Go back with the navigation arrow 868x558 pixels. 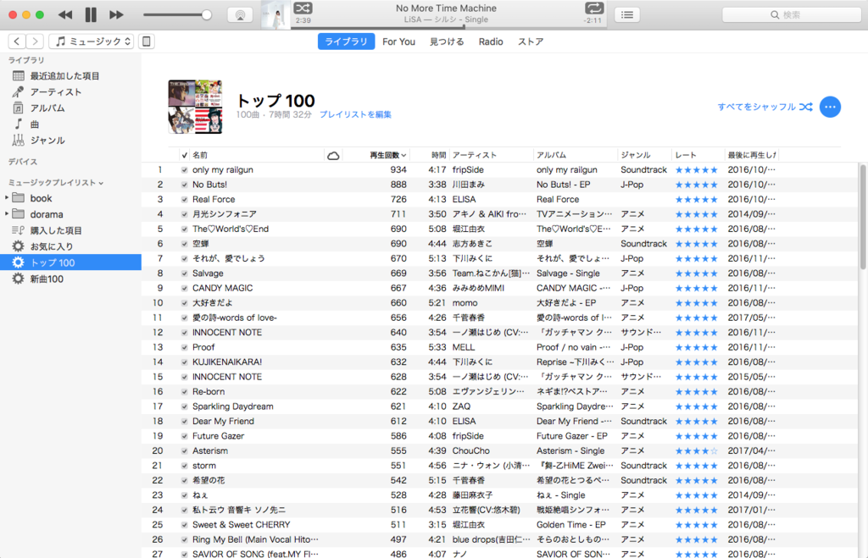17,41
